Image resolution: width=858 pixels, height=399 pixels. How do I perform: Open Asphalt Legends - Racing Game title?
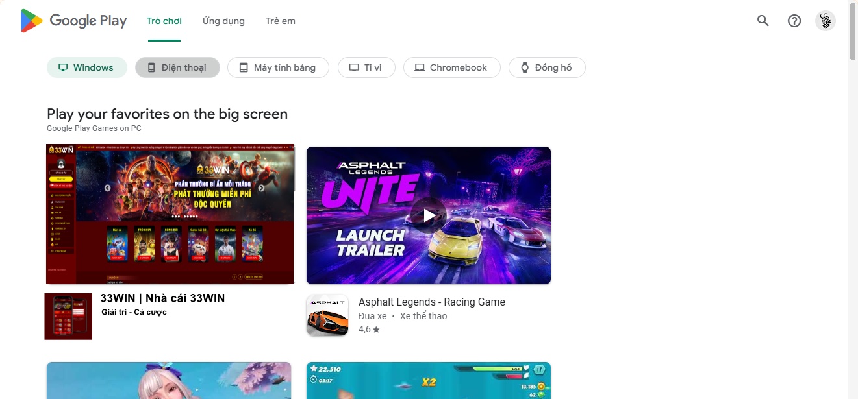432,302
